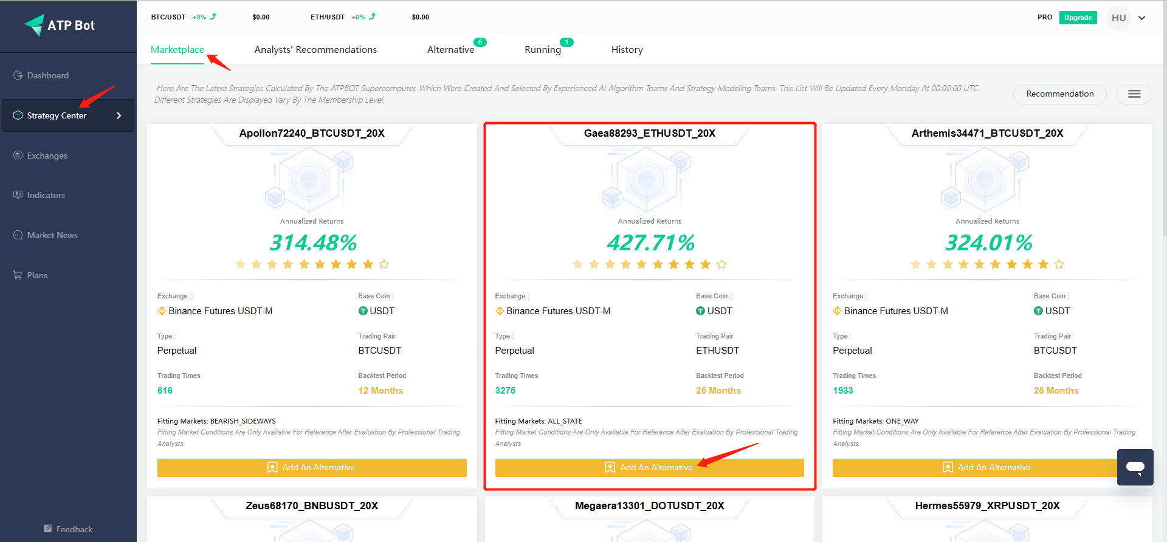The image size is (1167, 542).
Task: Click the Trading Times value 3275
Action: [505, 391]
